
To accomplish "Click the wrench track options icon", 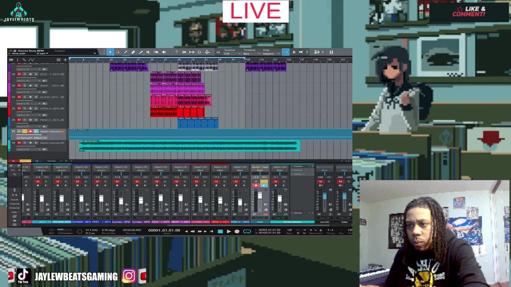I will 24,60.
